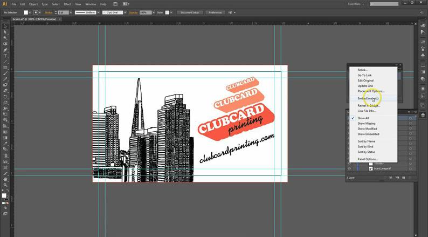428x237 pixels.
Task: Select the Magic Wand tool
Action: point(5,38)
